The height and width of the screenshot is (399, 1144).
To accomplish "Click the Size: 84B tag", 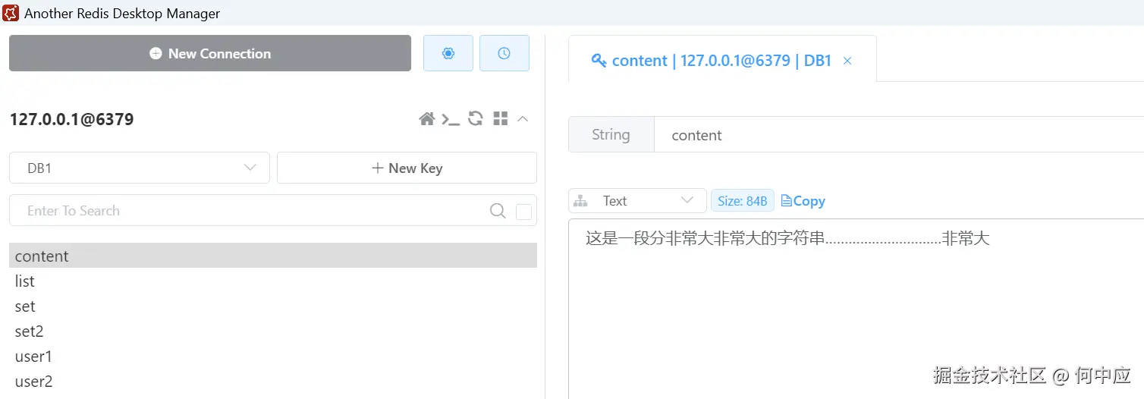I will (742, 201).
